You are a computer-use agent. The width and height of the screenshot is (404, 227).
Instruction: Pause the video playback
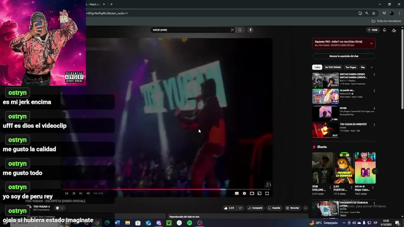[x=74, y=193]
